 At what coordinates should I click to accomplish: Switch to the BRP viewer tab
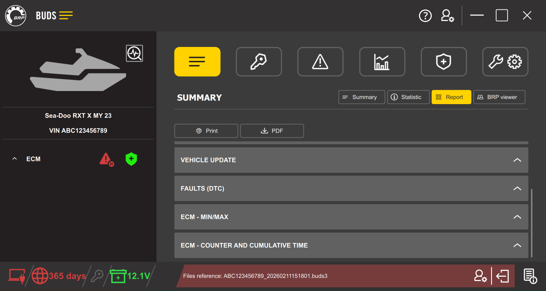499,97
